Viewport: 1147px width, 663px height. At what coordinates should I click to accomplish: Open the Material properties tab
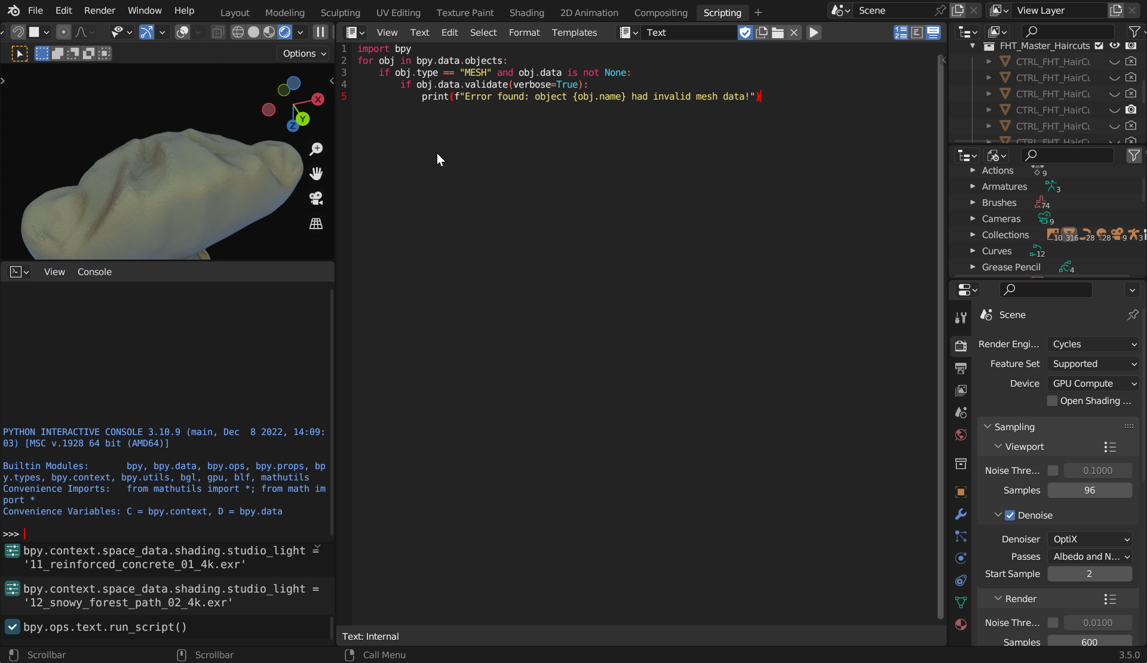coord(961,624)
